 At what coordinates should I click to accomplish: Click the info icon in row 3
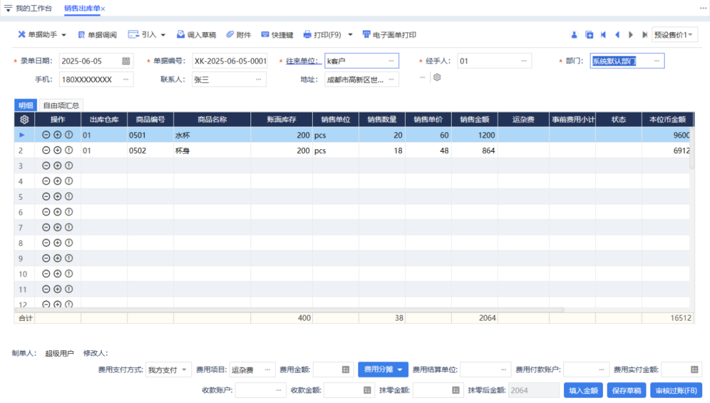click(x=68, y=166)
